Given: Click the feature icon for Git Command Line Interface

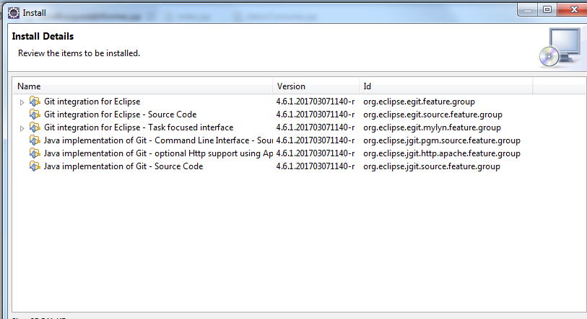Looking at the screenshot, I should [35, 140].
